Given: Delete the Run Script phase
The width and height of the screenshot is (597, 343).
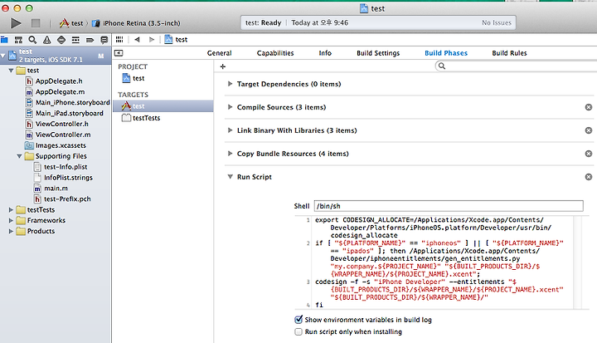Looking at the screenshot, I should tap(589, 177).
